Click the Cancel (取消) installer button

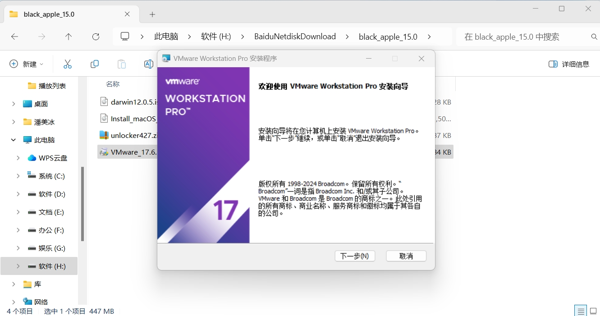406,256
